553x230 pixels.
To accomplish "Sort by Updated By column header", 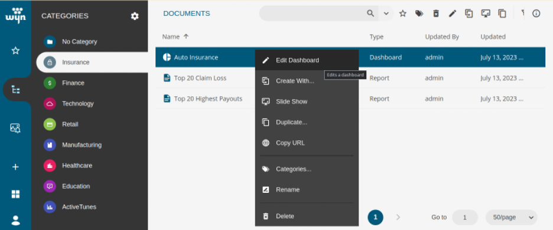I will click(442, 37).
